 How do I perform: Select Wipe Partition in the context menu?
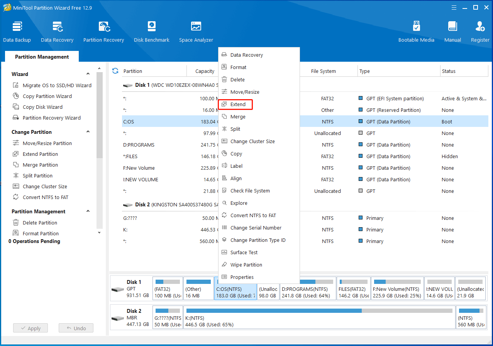point(246,265)
